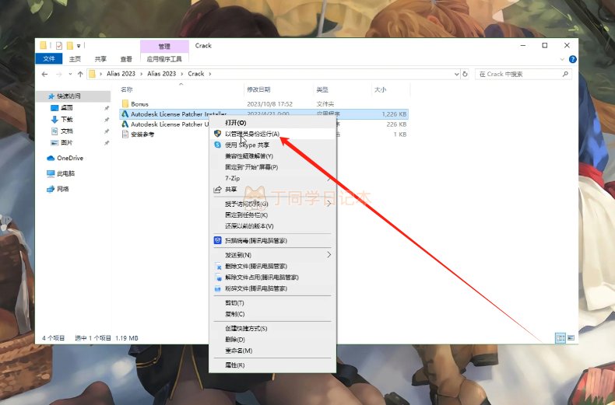Open 下载 in the sidebar
This screenshot has width=615, height=405.
[x=67, y=120]
